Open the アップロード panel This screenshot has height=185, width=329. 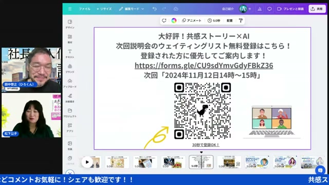(70, 83)
